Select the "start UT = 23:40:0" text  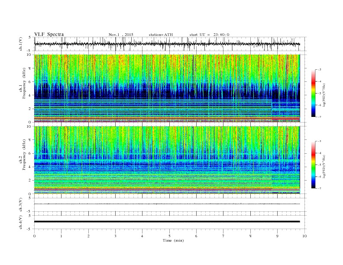(x=209, y=35)
